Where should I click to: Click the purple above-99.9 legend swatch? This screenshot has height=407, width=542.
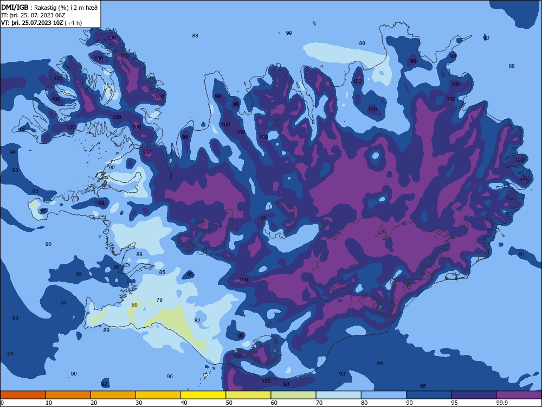coord(519,395)
